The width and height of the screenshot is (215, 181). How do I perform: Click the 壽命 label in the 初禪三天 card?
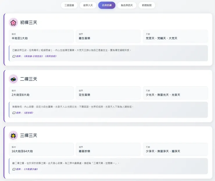(x=14, y=34)
